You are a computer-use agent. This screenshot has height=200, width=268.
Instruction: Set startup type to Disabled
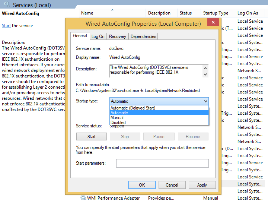[159, 122]
